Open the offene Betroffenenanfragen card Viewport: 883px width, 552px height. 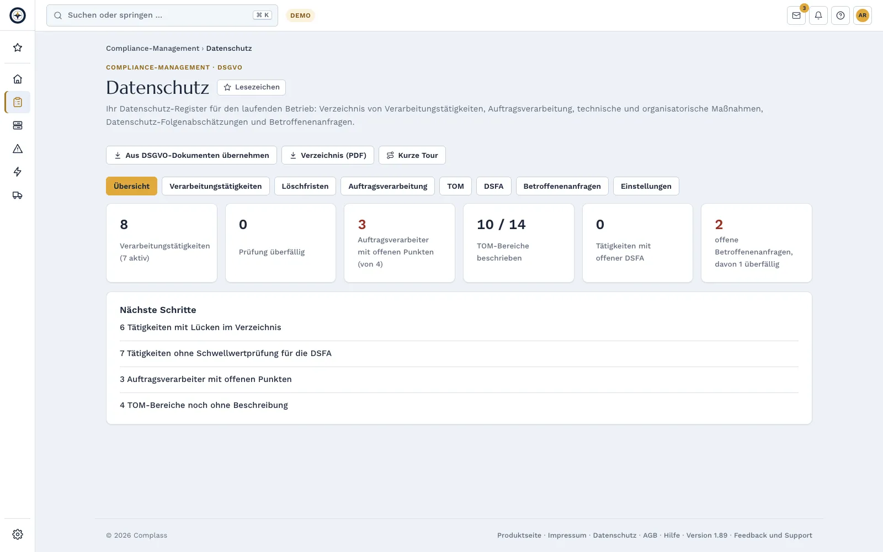tap(757, 243)
